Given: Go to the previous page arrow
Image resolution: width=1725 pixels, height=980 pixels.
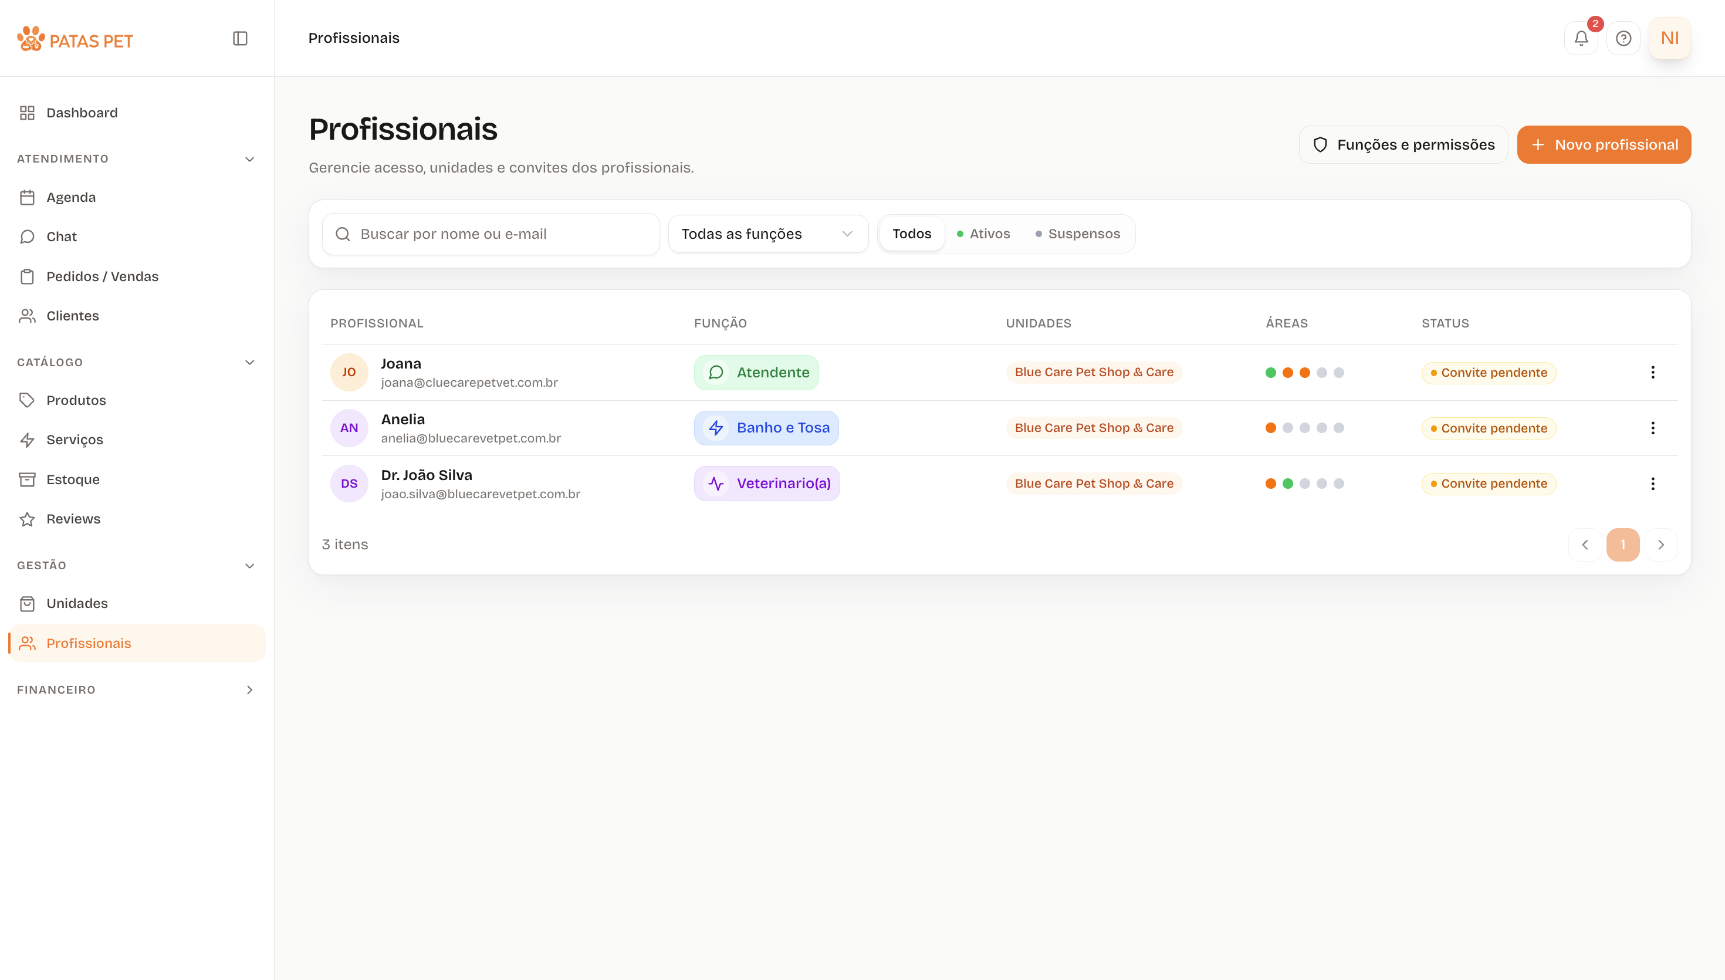Looking at the screenshot, I should point(1585,545).
